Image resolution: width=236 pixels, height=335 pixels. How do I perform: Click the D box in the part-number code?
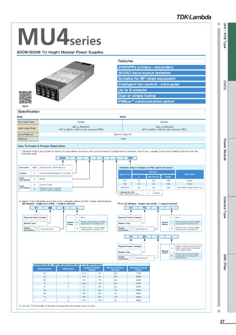(x=103, y=158)
